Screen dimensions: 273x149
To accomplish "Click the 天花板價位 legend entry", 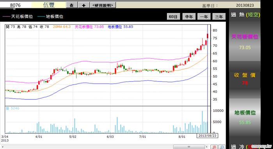I will pos(18,17).
